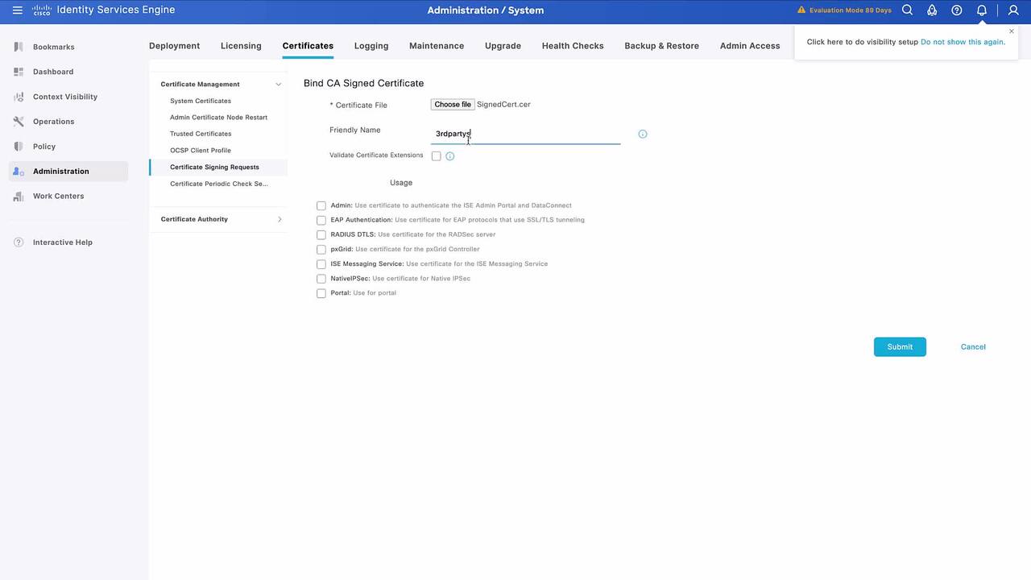Click the Context Visibility sidebar icon
This screenshot has width=1031, height=580.
[x=19, y=97]
